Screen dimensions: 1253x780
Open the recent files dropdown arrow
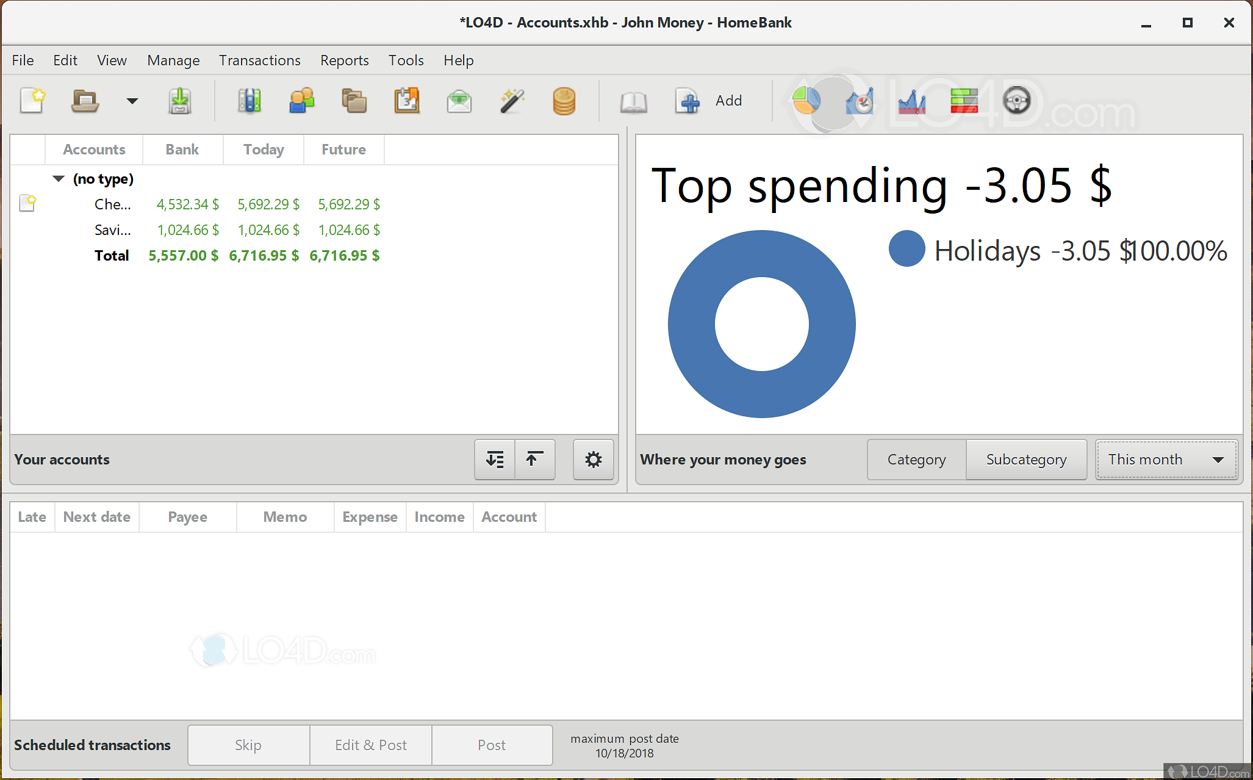(x=132, y=101)
